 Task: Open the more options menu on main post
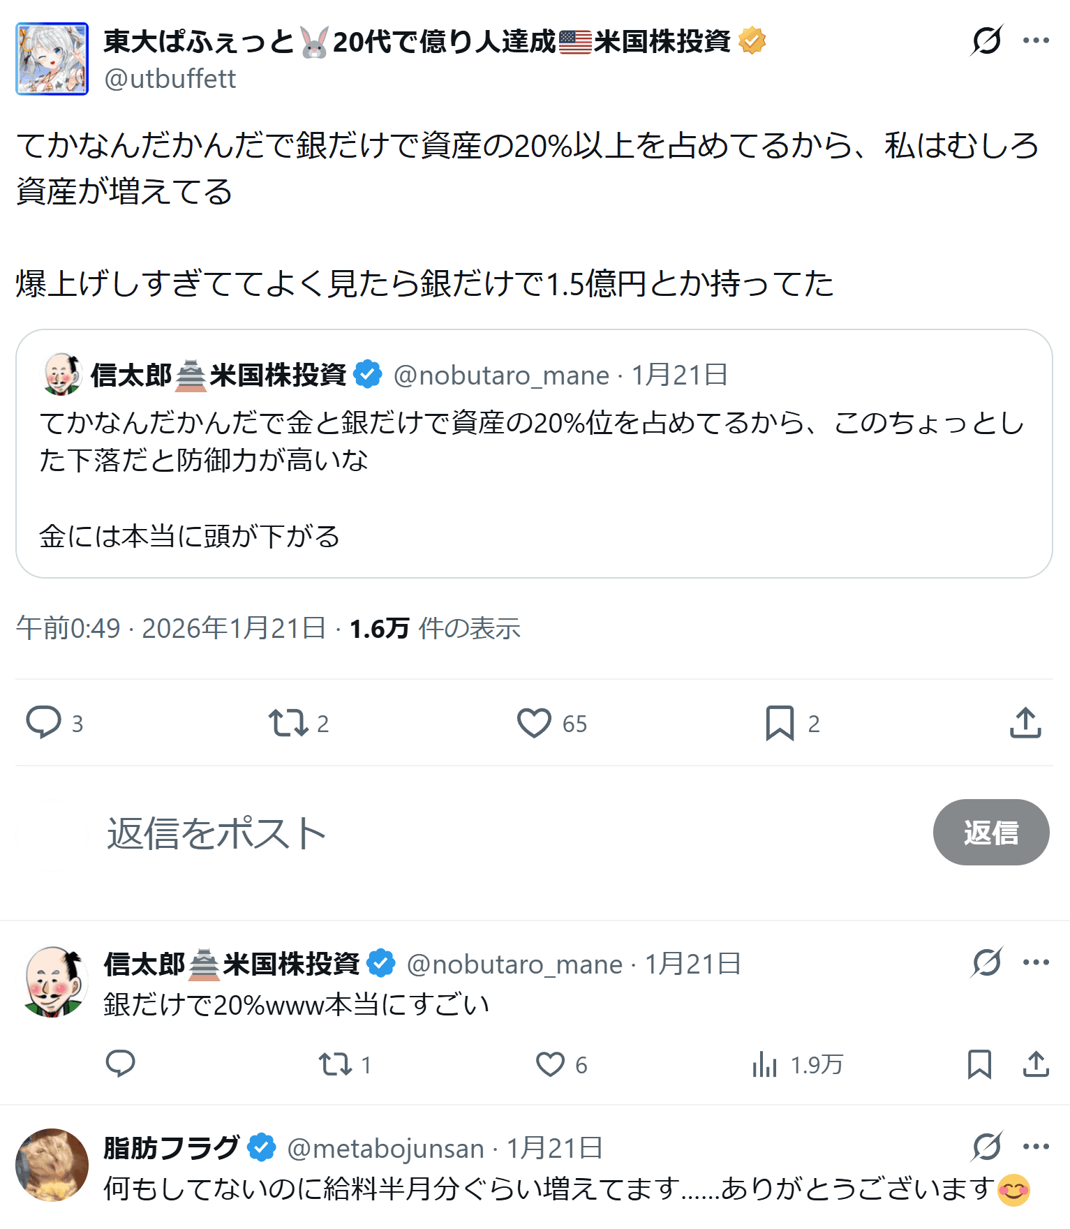(x=1036, y=40)
